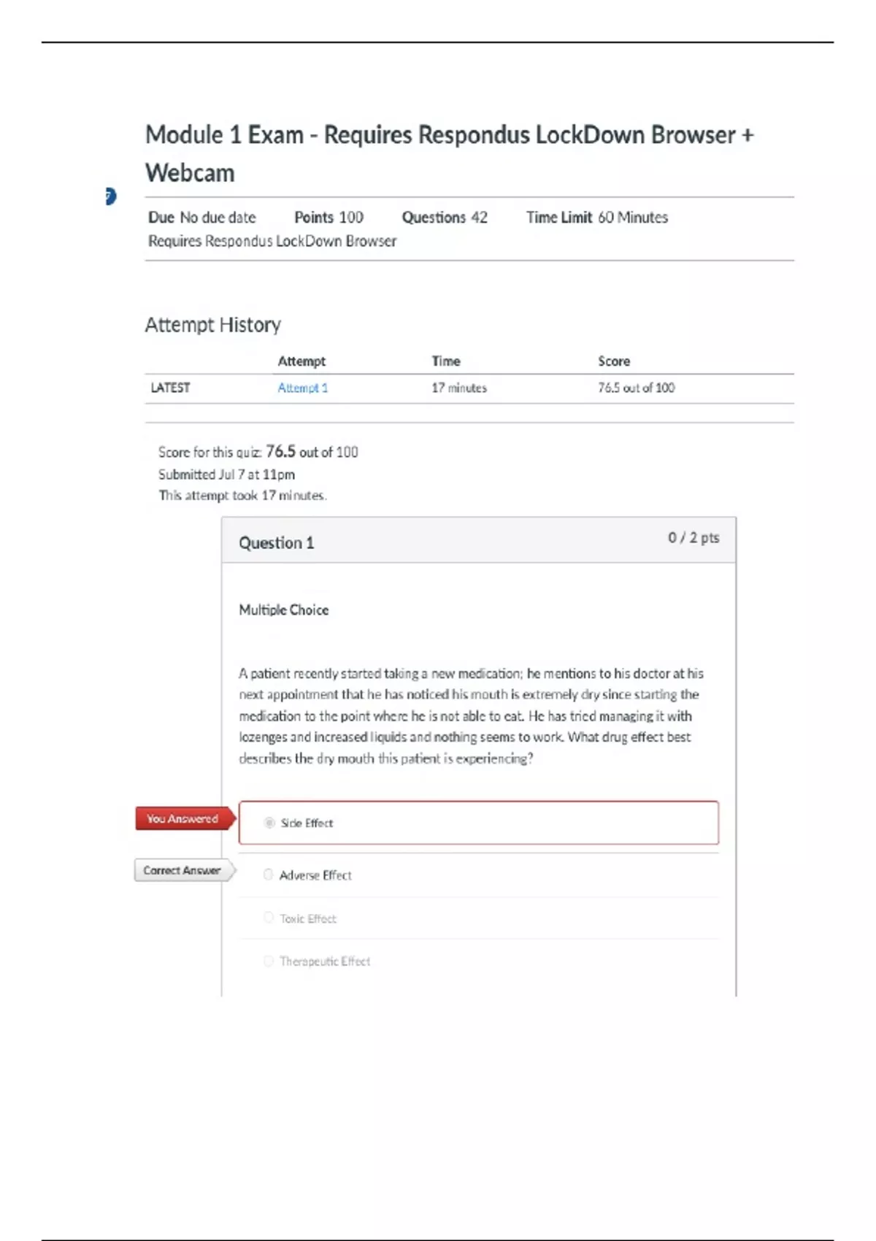Click the blue icon left of the title
Image resolution: width=876 pixels, height=1241 pixels.
coord(110,196)
